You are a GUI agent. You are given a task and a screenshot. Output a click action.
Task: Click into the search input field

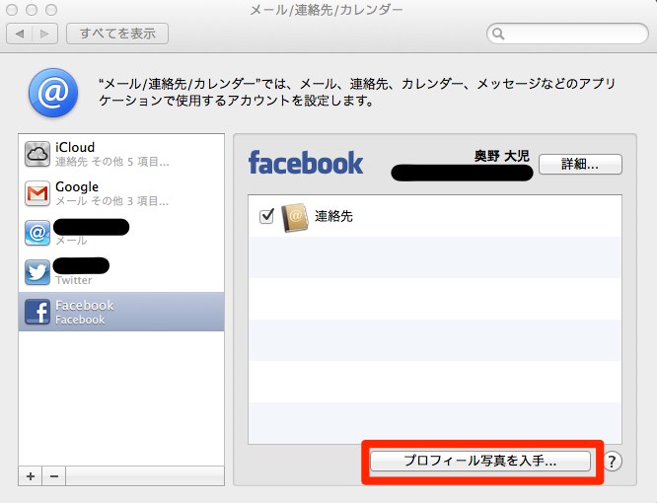tap(568, 34)
